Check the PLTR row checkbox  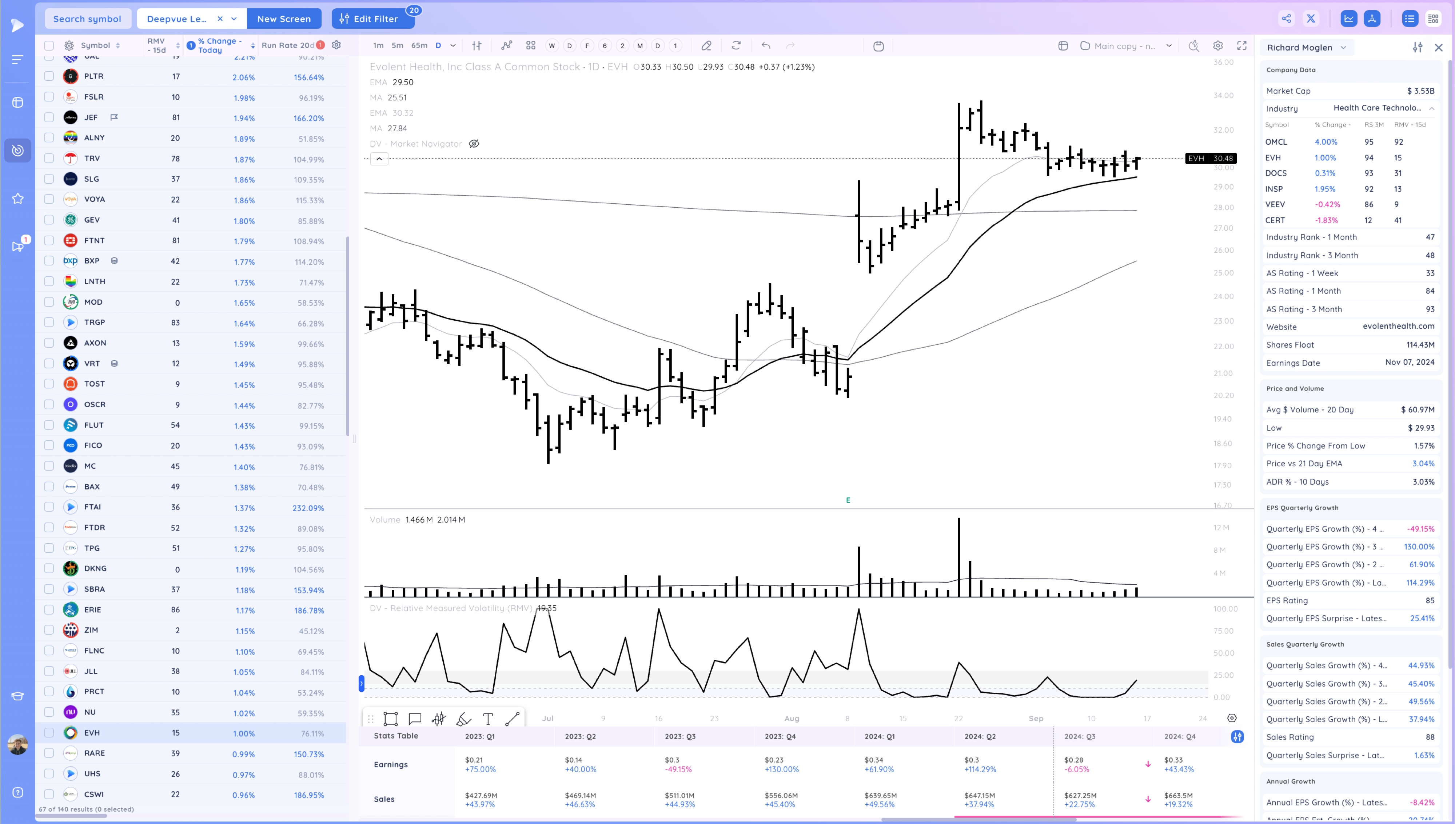point(49,76)
